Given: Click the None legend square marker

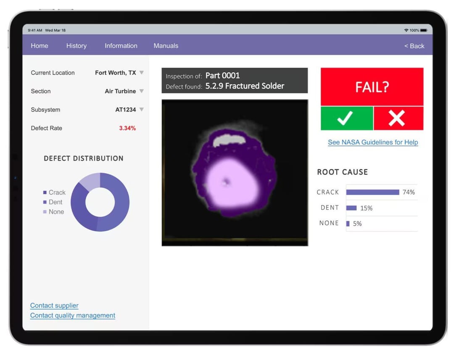Looking at the screenshot, I should point(45,212).
